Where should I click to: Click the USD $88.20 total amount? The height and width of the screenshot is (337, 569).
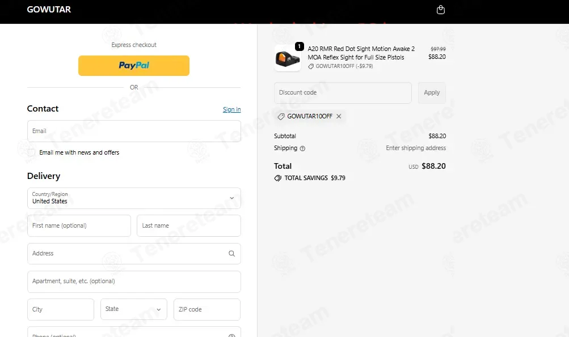[x=427, y=167]
